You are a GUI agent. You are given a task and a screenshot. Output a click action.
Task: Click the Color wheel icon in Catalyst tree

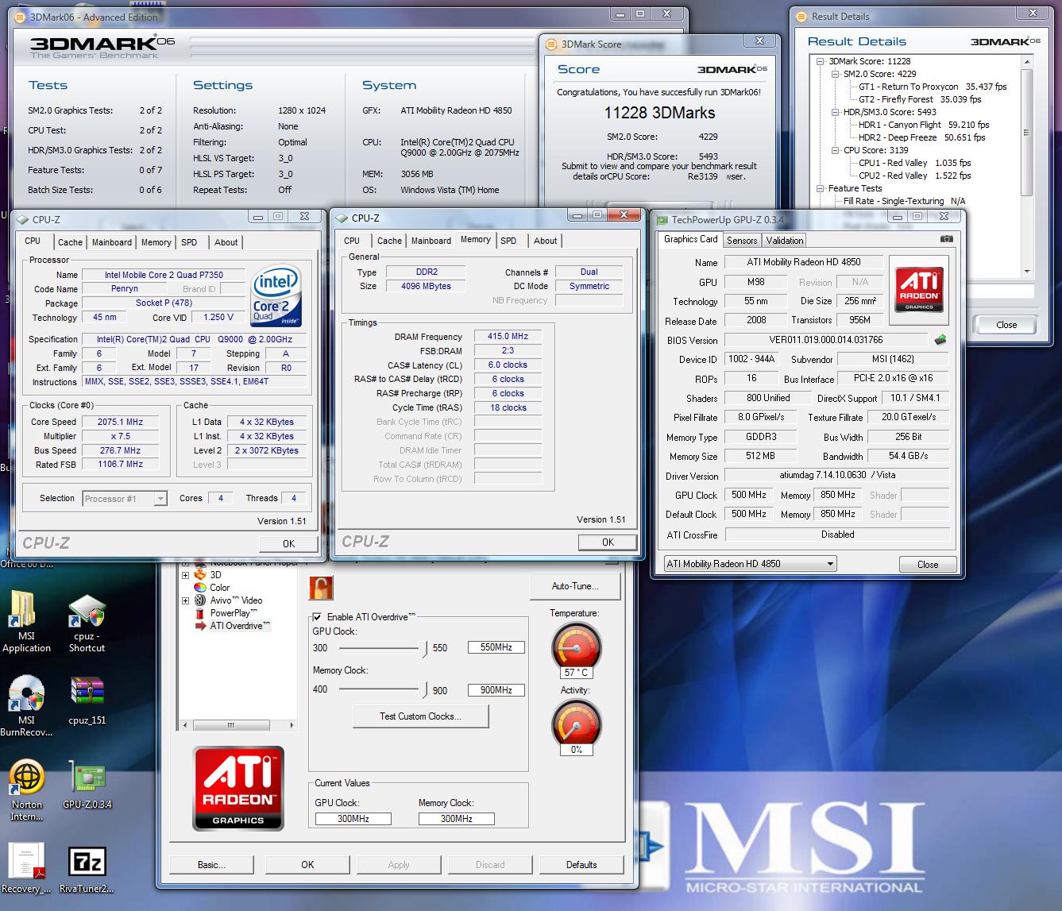(200, 588)
